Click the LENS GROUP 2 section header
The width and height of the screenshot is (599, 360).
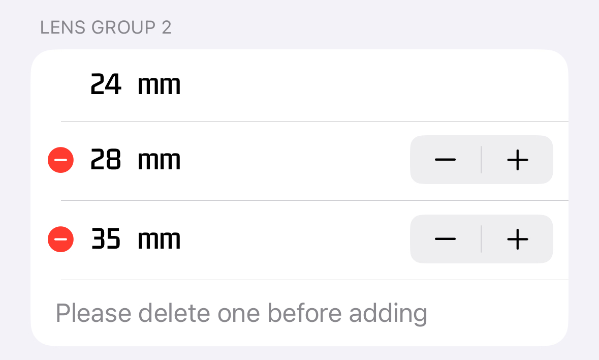coord(106,27)
